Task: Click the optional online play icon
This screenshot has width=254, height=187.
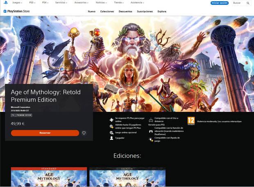Action: pyautogui.click(x=111, y=133)
